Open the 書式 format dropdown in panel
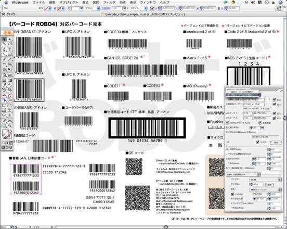The width and height of the screenshot is (287, 229). coord(265,189)
